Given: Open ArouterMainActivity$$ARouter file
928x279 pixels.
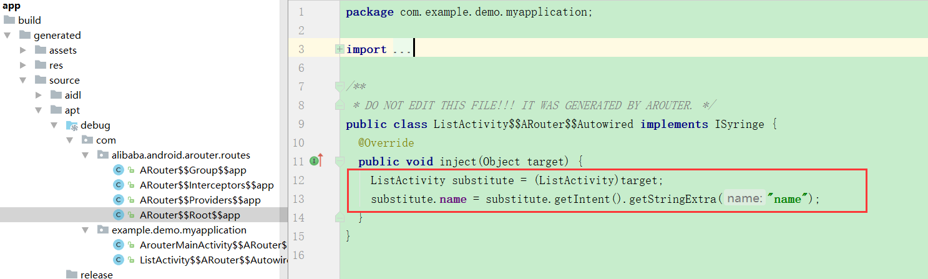Looking at the screenshot, I should coord(213,245).
